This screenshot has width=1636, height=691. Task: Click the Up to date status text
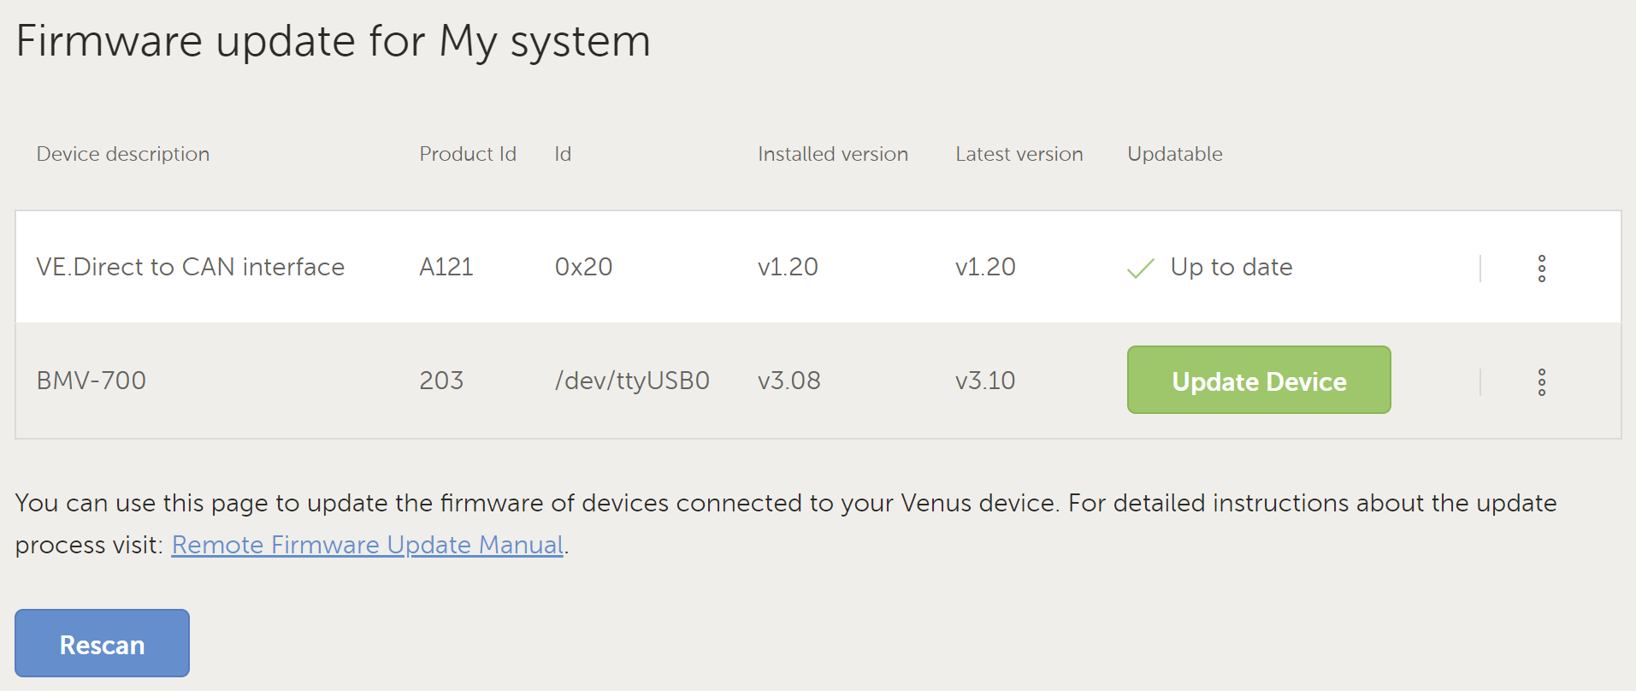[1231, 267]
